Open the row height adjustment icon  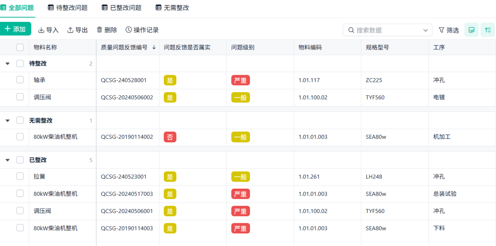(x=488, y=29)
